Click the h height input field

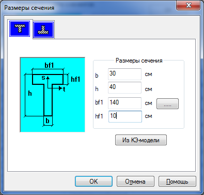[124, 88]
